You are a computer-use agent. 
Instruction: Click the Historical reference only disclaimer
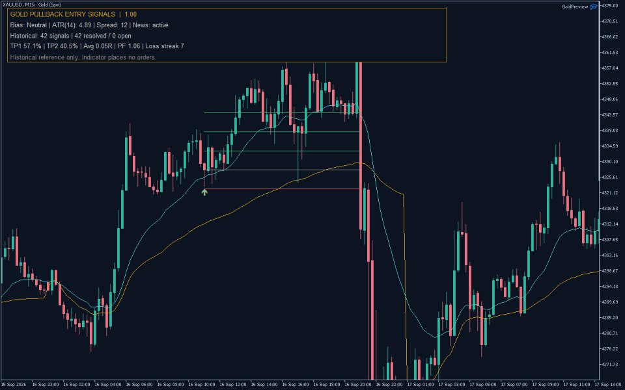click(x=83, y=57)
